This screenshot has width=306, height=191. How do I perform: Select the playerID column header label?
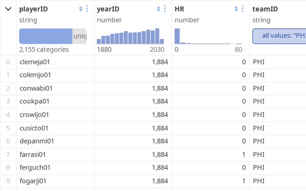[33, 9]
